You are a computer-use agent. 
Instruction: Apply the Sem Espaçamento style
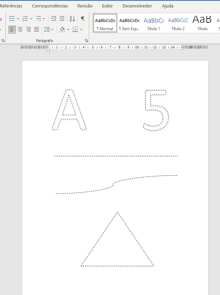tap(129, 23)
